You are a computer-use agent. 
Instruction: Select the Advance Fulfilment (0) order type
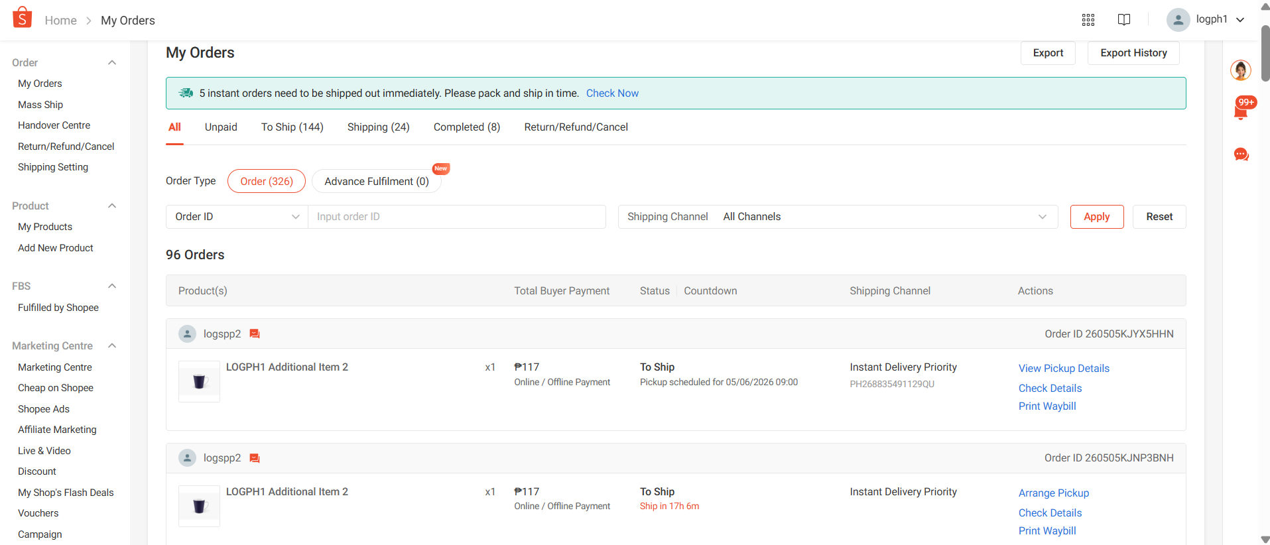pos(377,181)
